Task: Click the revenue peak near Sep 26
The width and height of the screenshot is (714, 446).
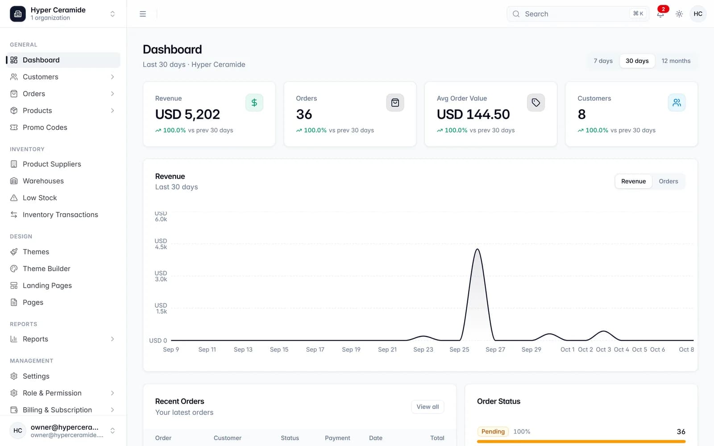Action: tap(477, 250)
